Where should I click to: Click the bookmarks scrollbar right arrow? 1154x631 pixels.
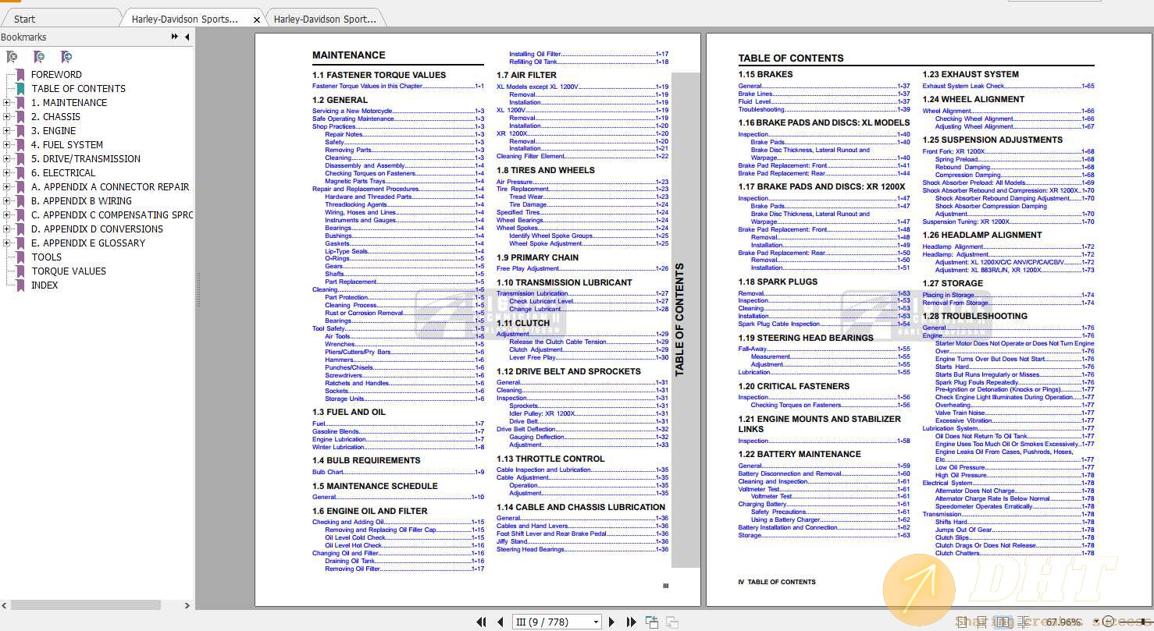(x=186, y=604)
